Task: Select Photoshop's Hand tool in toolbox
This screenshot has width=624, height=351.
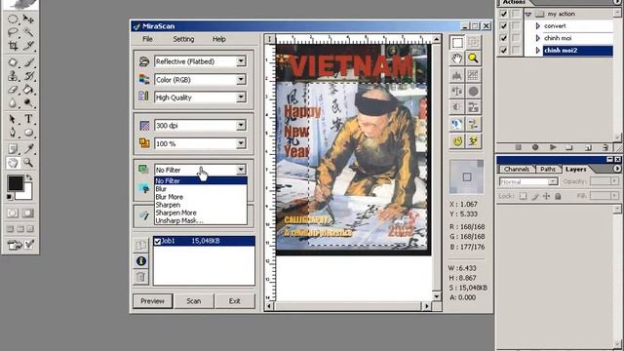Action: click(x=13, y=163)
